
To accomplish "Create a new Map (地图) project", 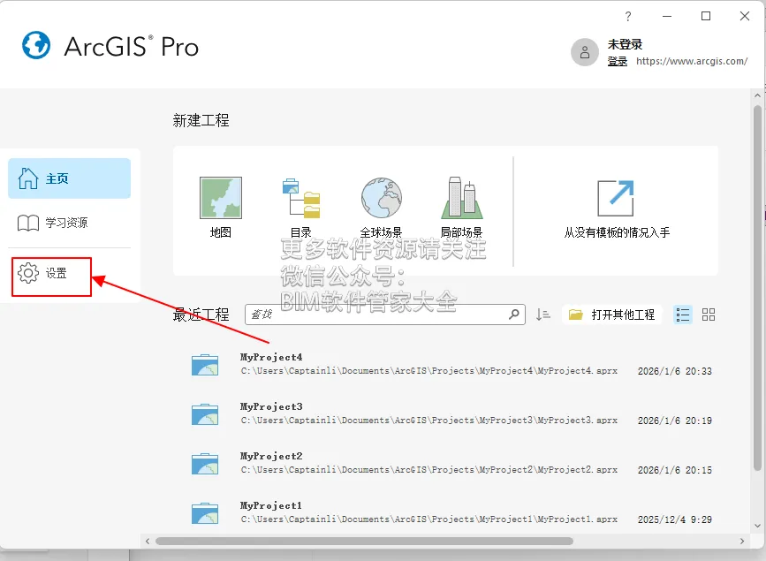I will pyautogui.click(x=221, y=208).
